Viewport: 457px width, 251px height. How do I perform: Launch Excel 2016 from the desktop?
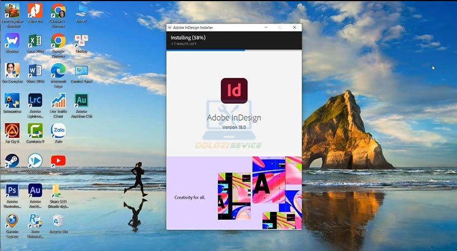point(35,41)
